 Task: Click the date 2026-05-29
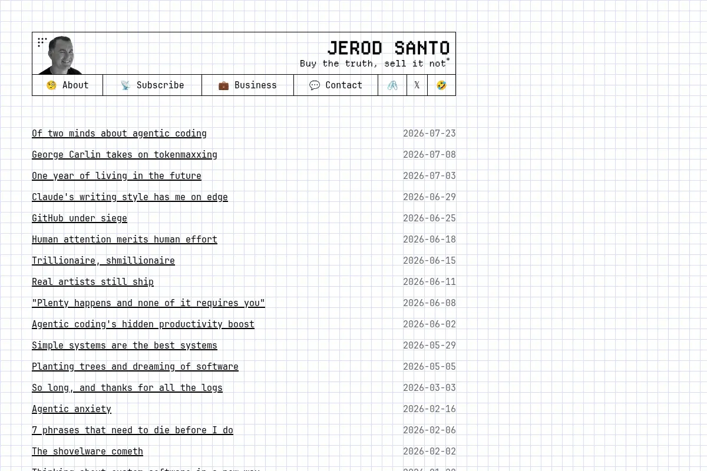tap(430, 346)
